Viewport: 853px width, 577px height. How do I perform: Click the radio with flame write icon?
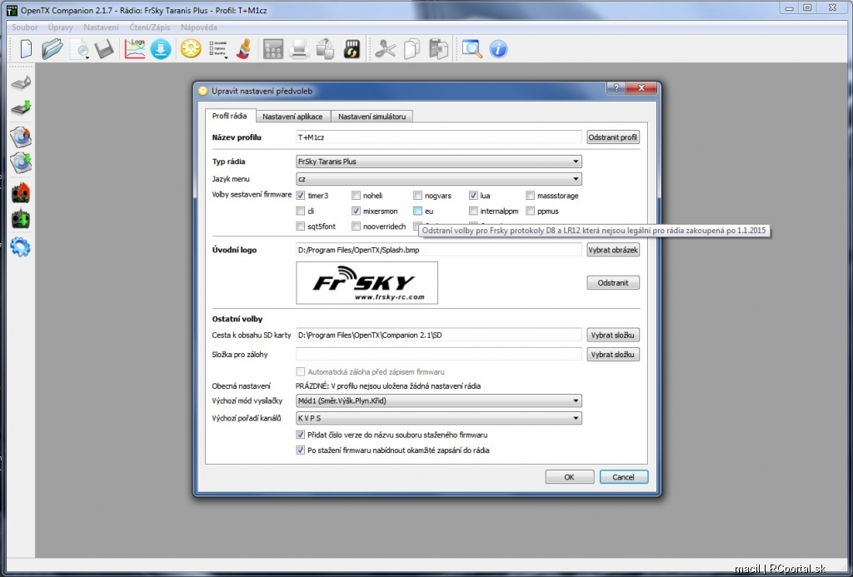(x=21, y=193)
